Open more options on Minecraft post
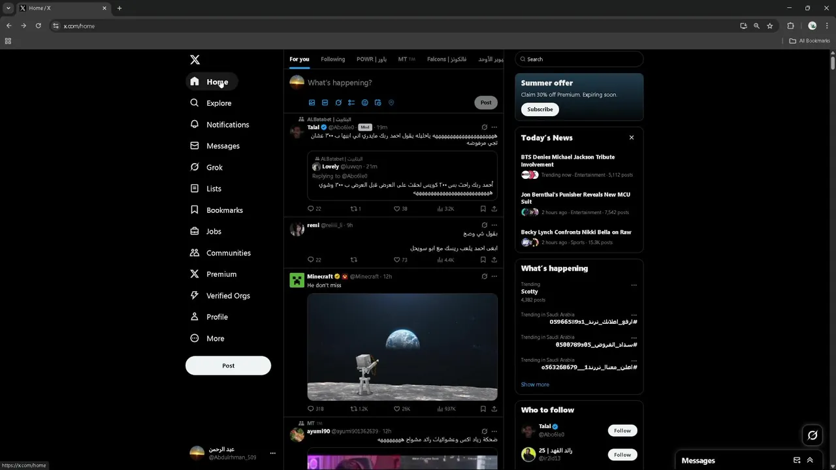 tap(494, 277)
